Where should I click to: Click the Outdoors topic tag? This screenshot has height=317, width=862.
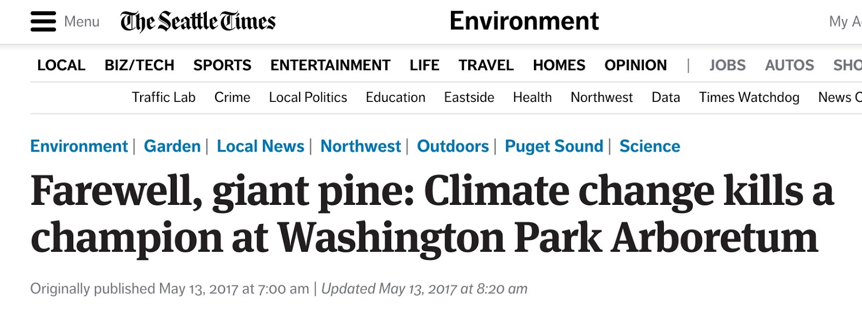tap(453, 146)
